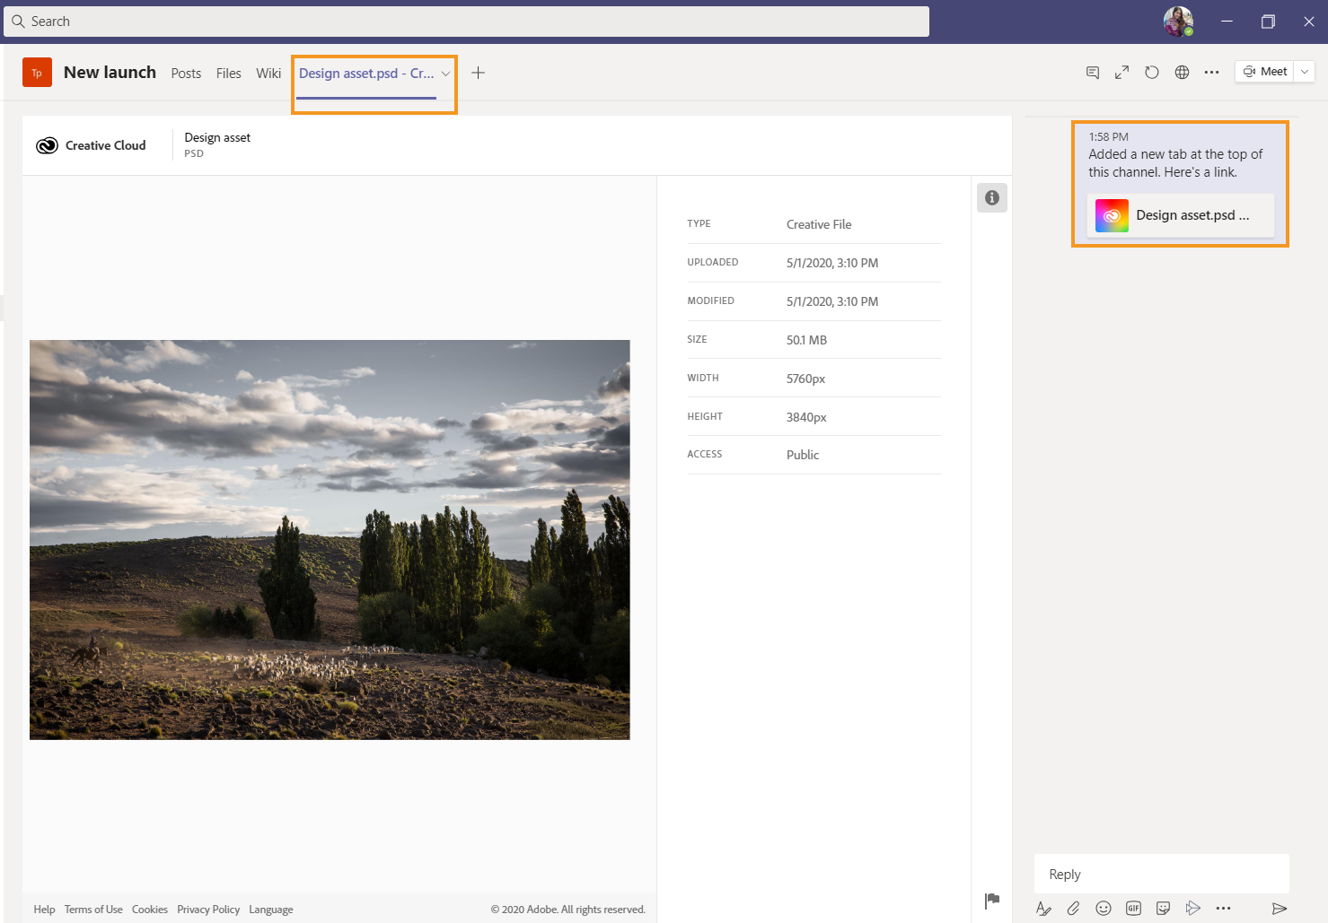Open Adobe's Privacy Policy link
The image size is (1328, 923).
tap(208, 909)
